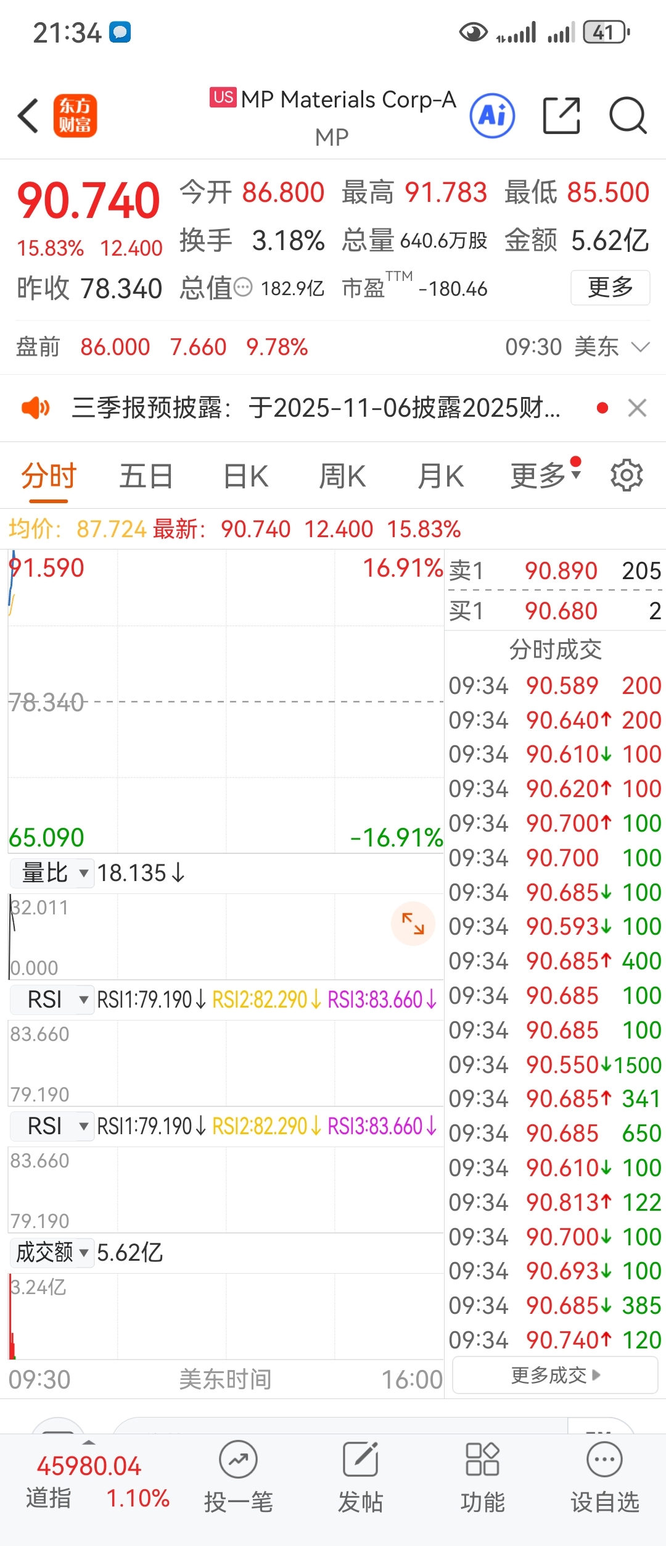The width and height of the screenshot is (666, 1546).
Task: Dismiss the 三季报预披露 notice
Action: tap(637, 407)
